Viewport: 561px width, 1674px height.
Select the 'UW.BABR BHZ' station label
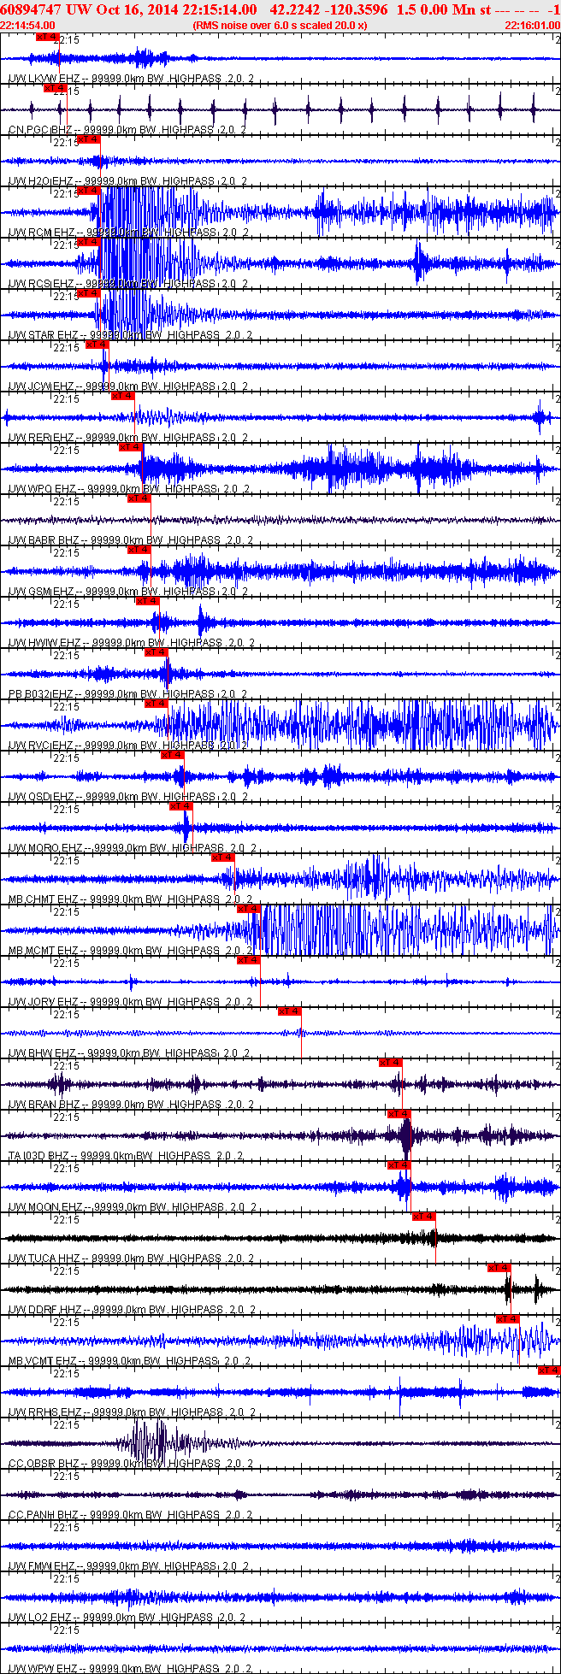pos(44,540)
